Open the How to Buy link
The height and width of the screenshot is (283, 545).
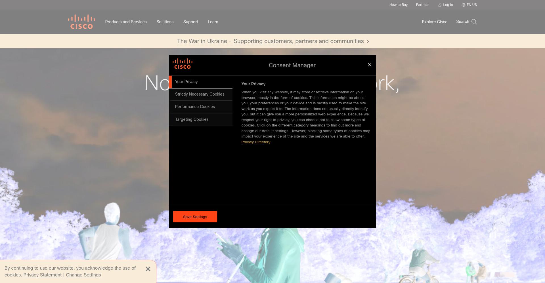[398, 5]
